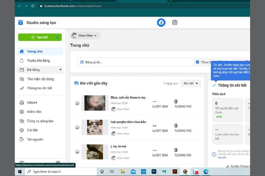
Task: Switch to the Facebook platform icon
Action: 161,23
